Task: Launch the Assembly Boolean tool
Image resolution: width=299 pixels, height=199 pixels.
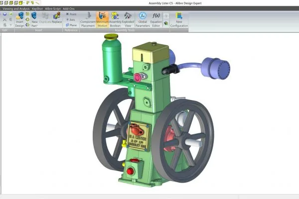Action: 115,19
